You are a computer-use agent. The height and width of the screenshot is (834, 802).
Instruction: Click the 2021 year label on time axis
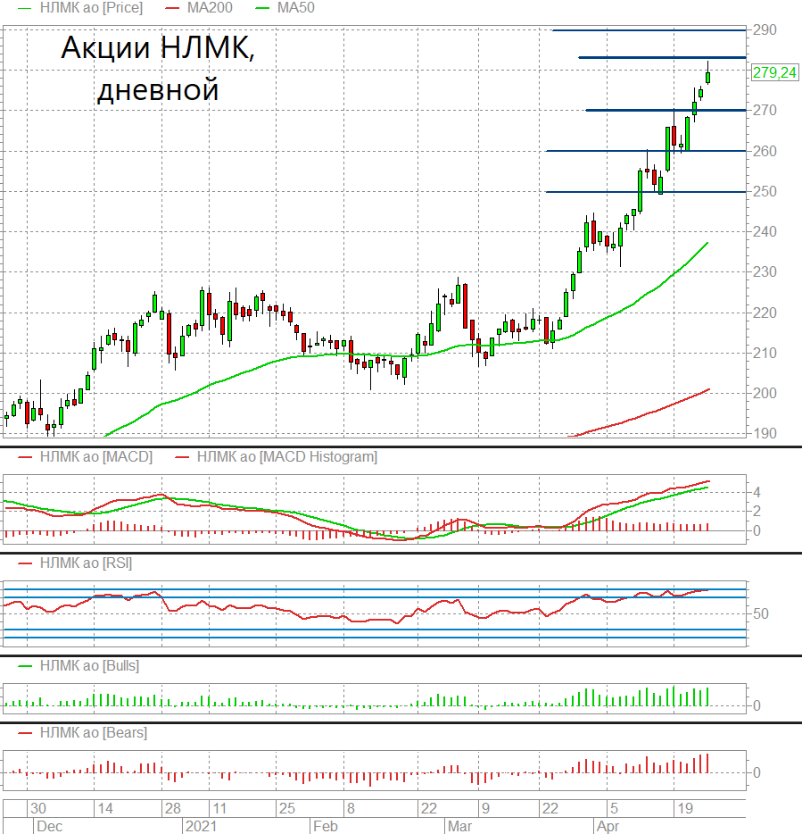[201, 826]
